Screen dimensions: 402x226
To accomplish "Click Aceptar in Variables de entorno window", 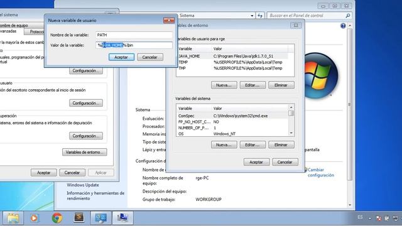I will [256, 162].
